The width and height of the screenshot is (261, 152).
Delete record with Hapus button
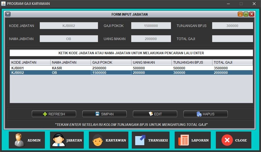206,114
